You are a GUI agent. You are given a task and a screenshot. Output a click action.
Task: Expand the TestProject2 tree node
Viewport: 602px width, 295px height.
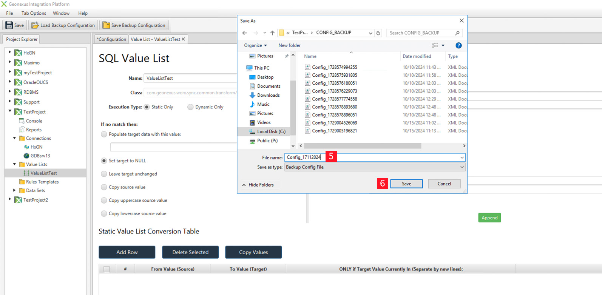[10, 199]
